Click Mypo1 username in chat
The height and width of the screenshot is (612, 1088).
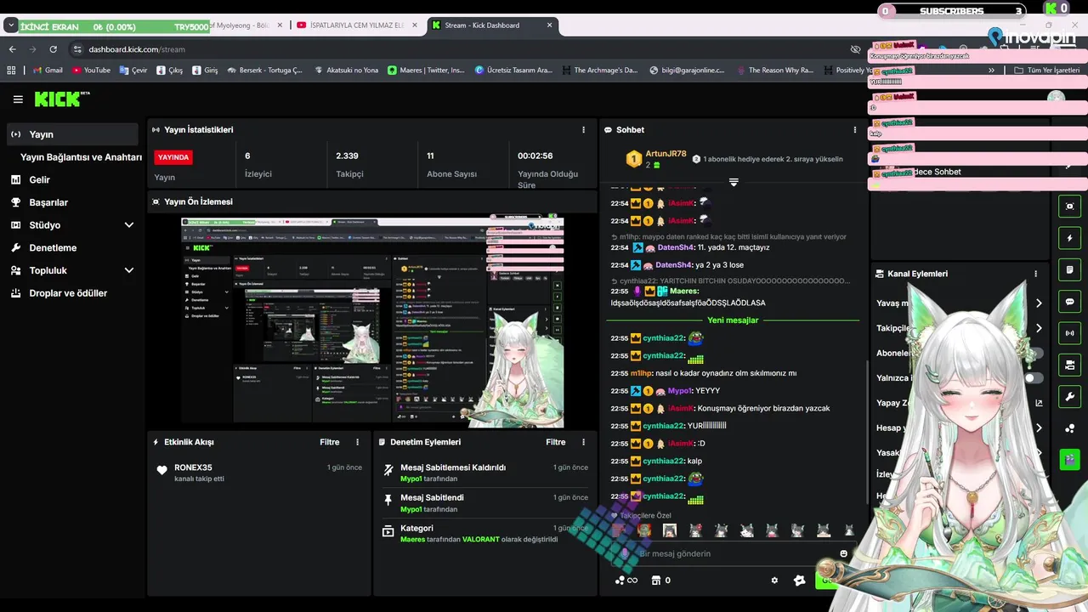(x=680, y=391)
